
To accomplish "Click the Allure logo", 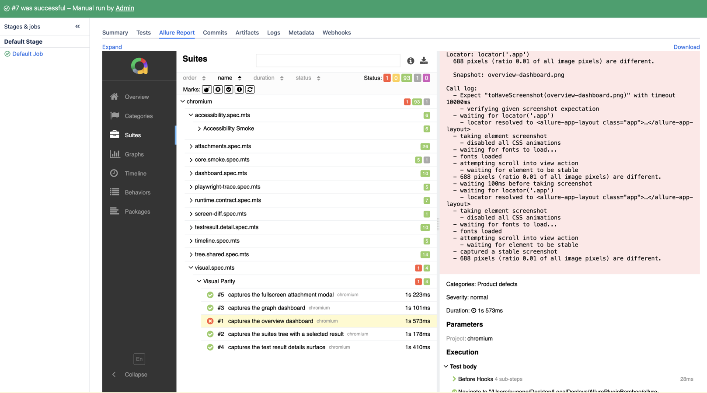I will click(x=139, y=66).
